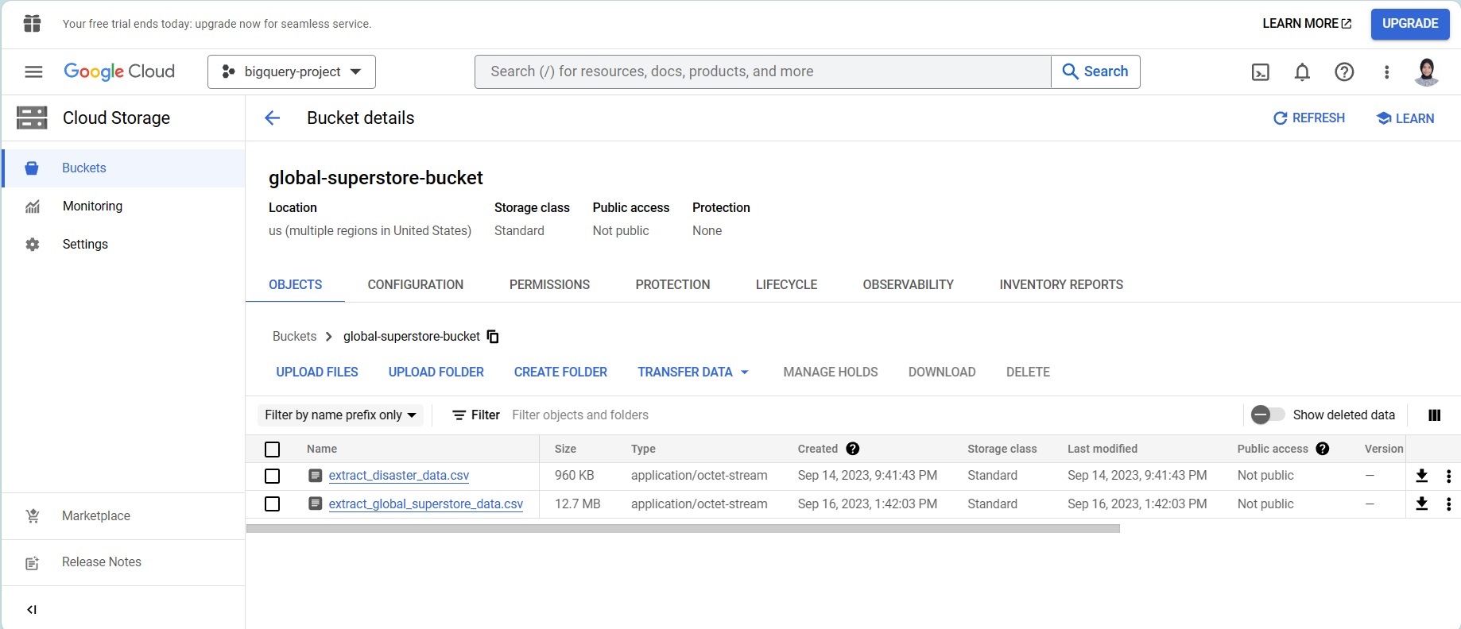Screen dimensions: 1461x629
Task: Select all objects via header checkbox
Action: [272, 450]
